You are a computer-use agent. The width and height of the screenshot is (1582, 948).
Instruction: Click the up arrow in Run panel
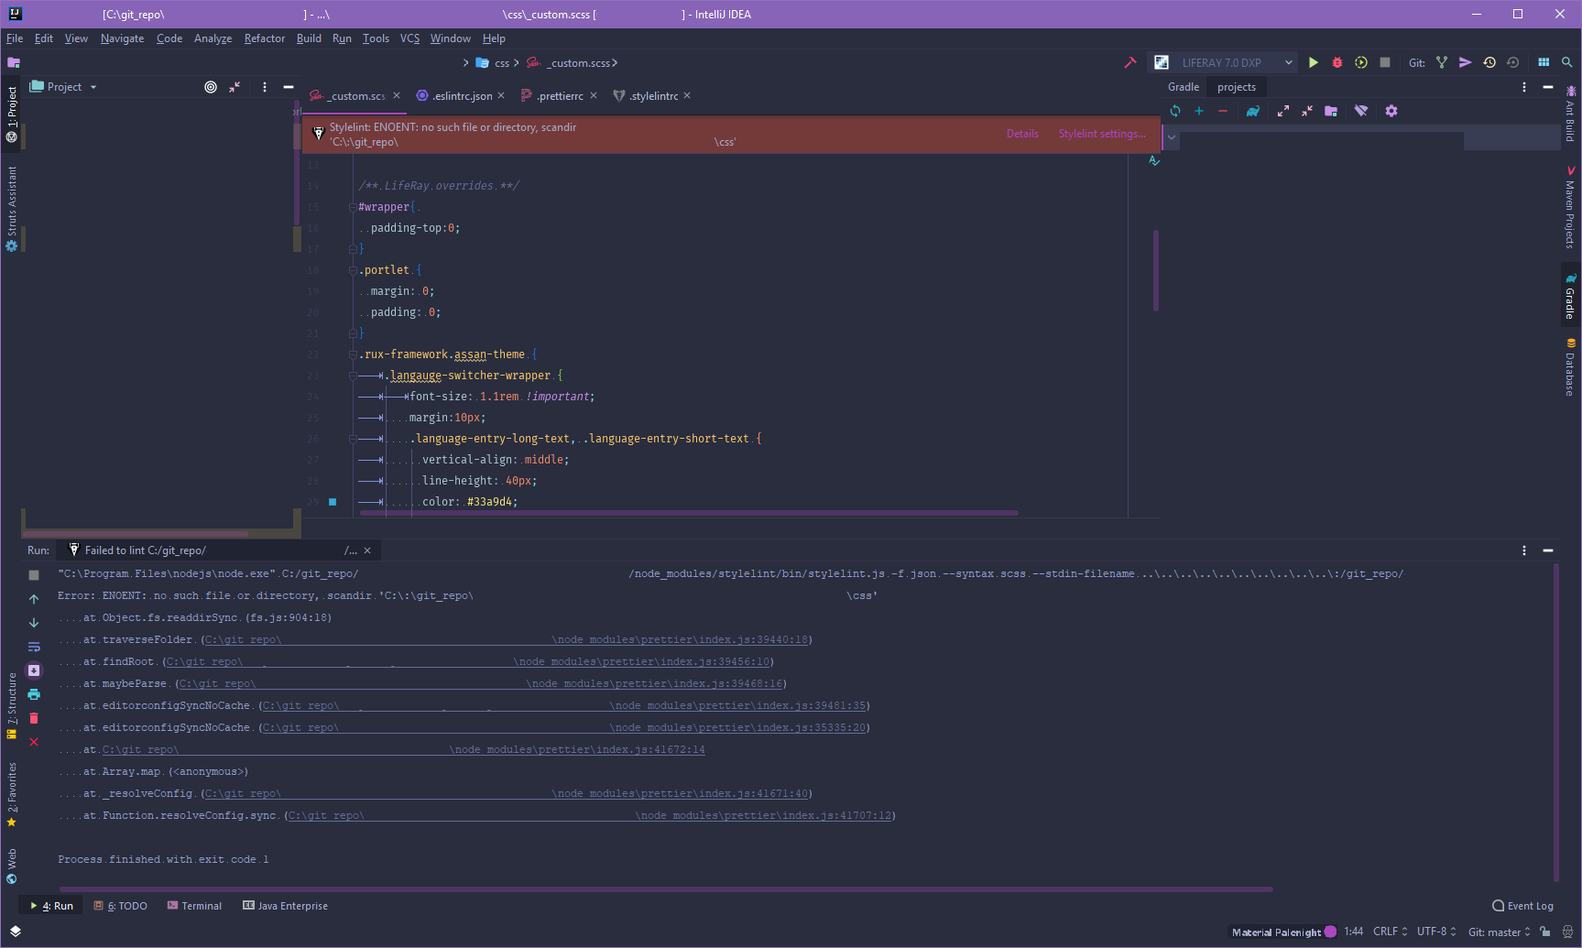point(34,599)
